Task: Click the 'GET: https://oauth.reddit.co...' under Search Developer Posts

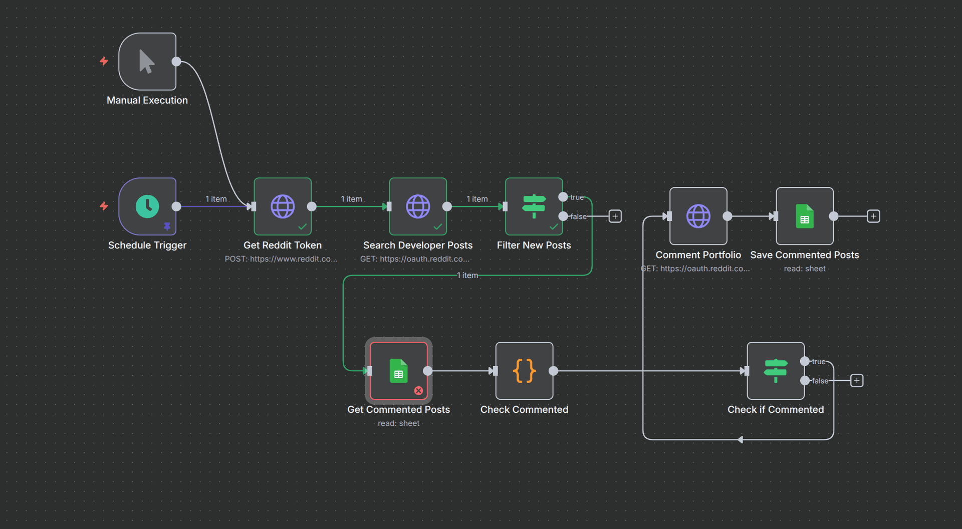Action: click(x=415, y=259)
